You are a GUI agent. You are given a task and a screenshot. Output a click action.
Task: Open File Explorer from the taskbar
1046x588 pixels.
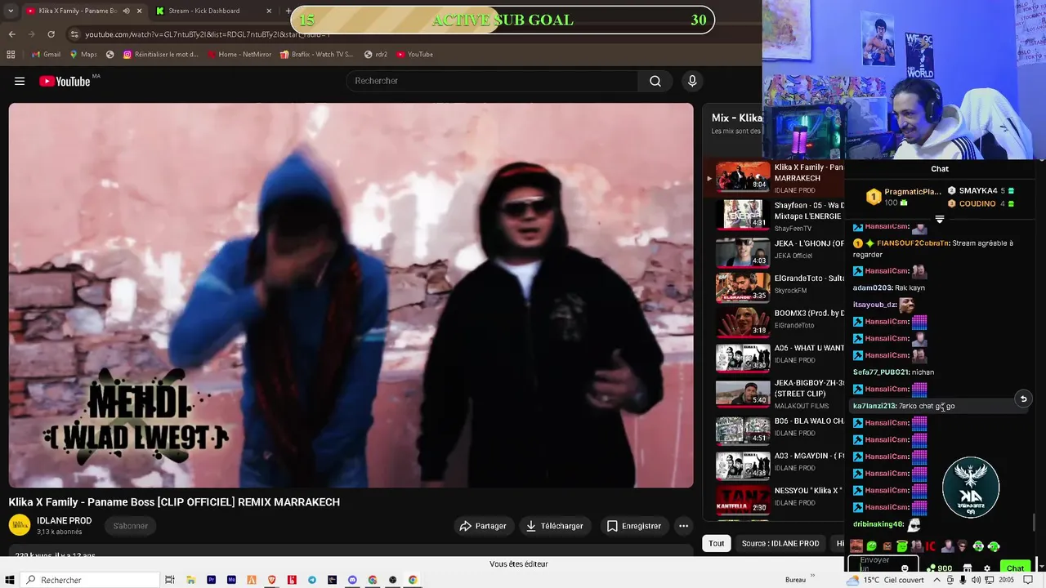(x=190, y=580)
